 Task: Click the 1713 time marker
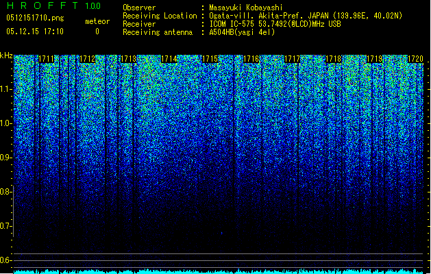pyautogui.click(x=128, y=59)
